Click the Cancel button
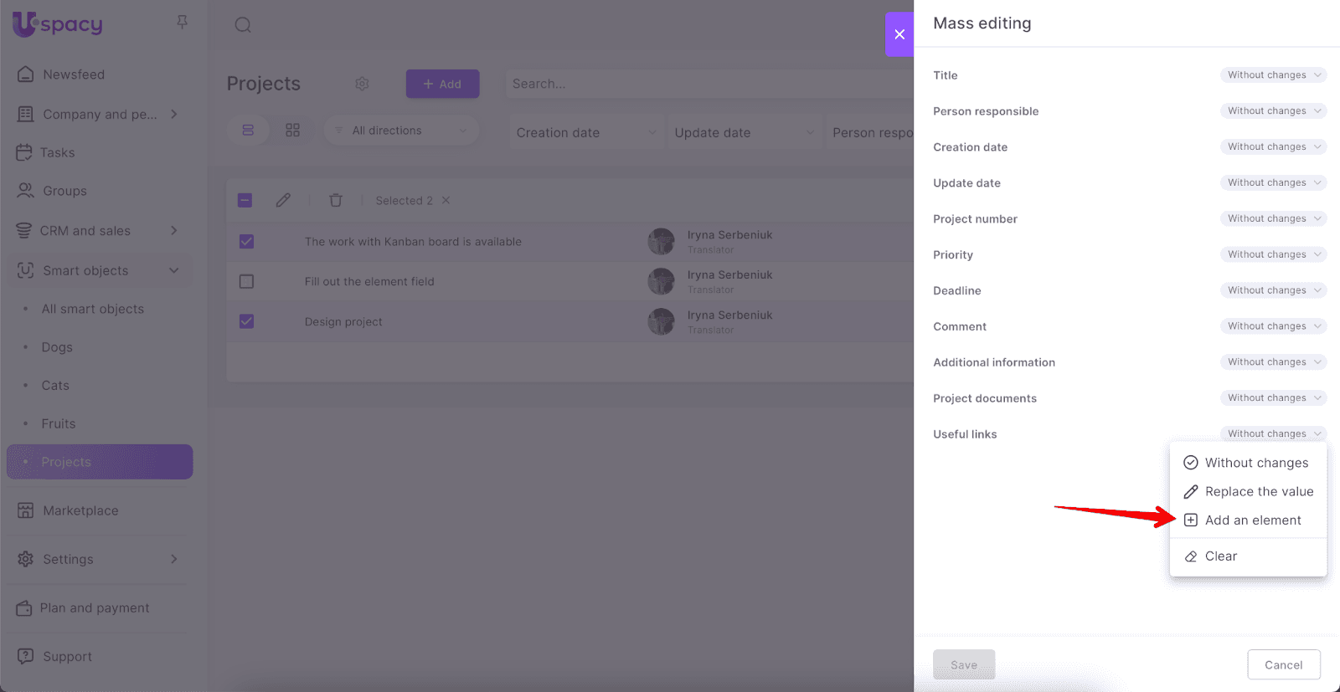 [x=1283, y=665]
